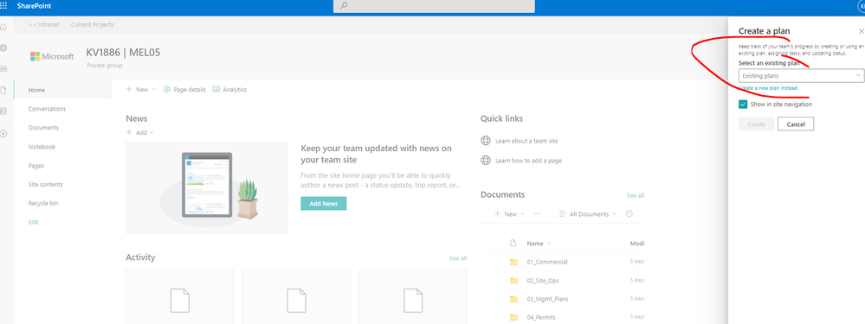This screenshot has height=324, width=865.
Task: Click the user account avatar
Action: coord(862,6)
